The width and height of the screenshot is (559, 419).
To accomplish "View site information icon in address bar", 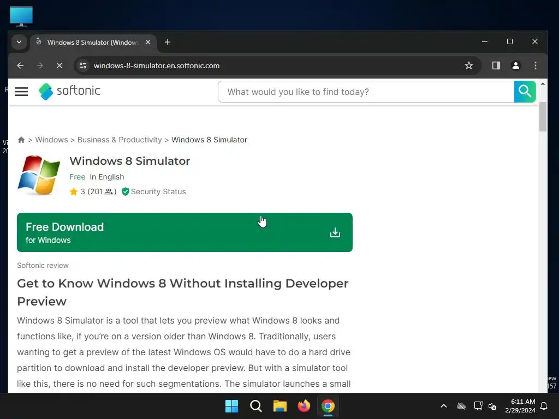I will [83, 65].
